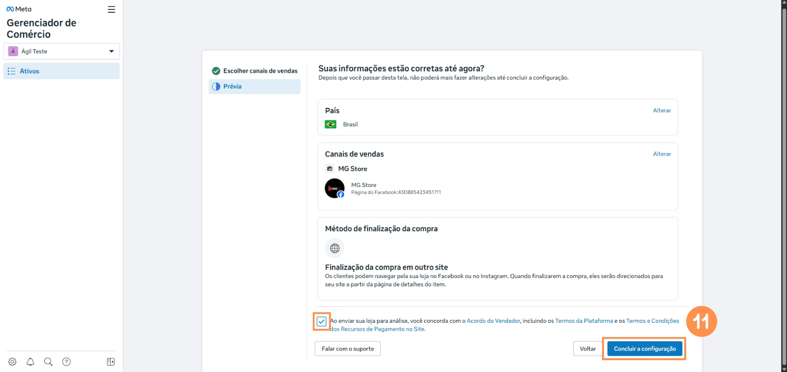Collapse sidebar using panel toggle icon
The width and height of the screenshot is (787, 372).
[x=111, y=362]
